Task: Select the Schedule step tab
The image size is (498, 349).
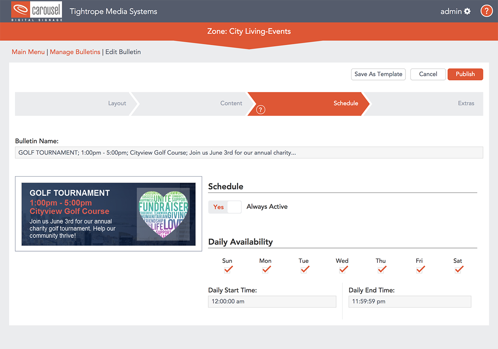Action: 345,103
